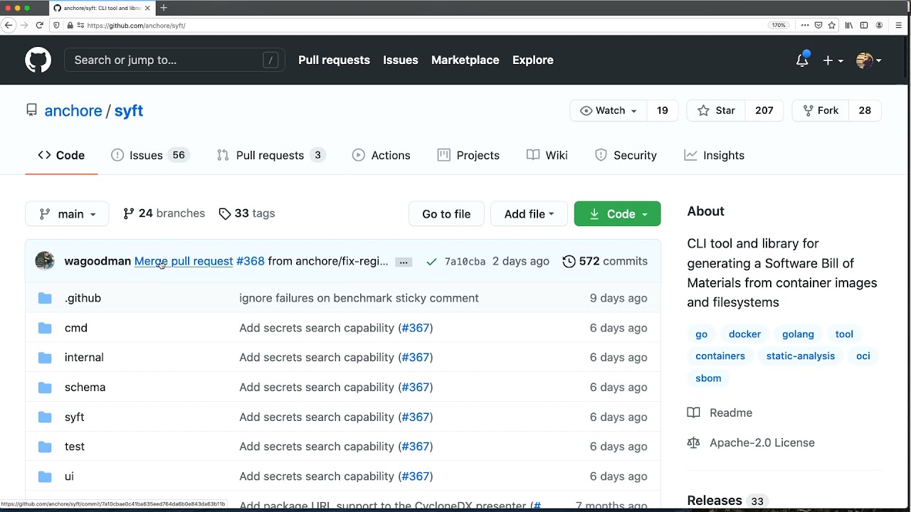Open the cmd folder
Image resolution: width=911 pixels, height=512 pixels.
point(76,328)
